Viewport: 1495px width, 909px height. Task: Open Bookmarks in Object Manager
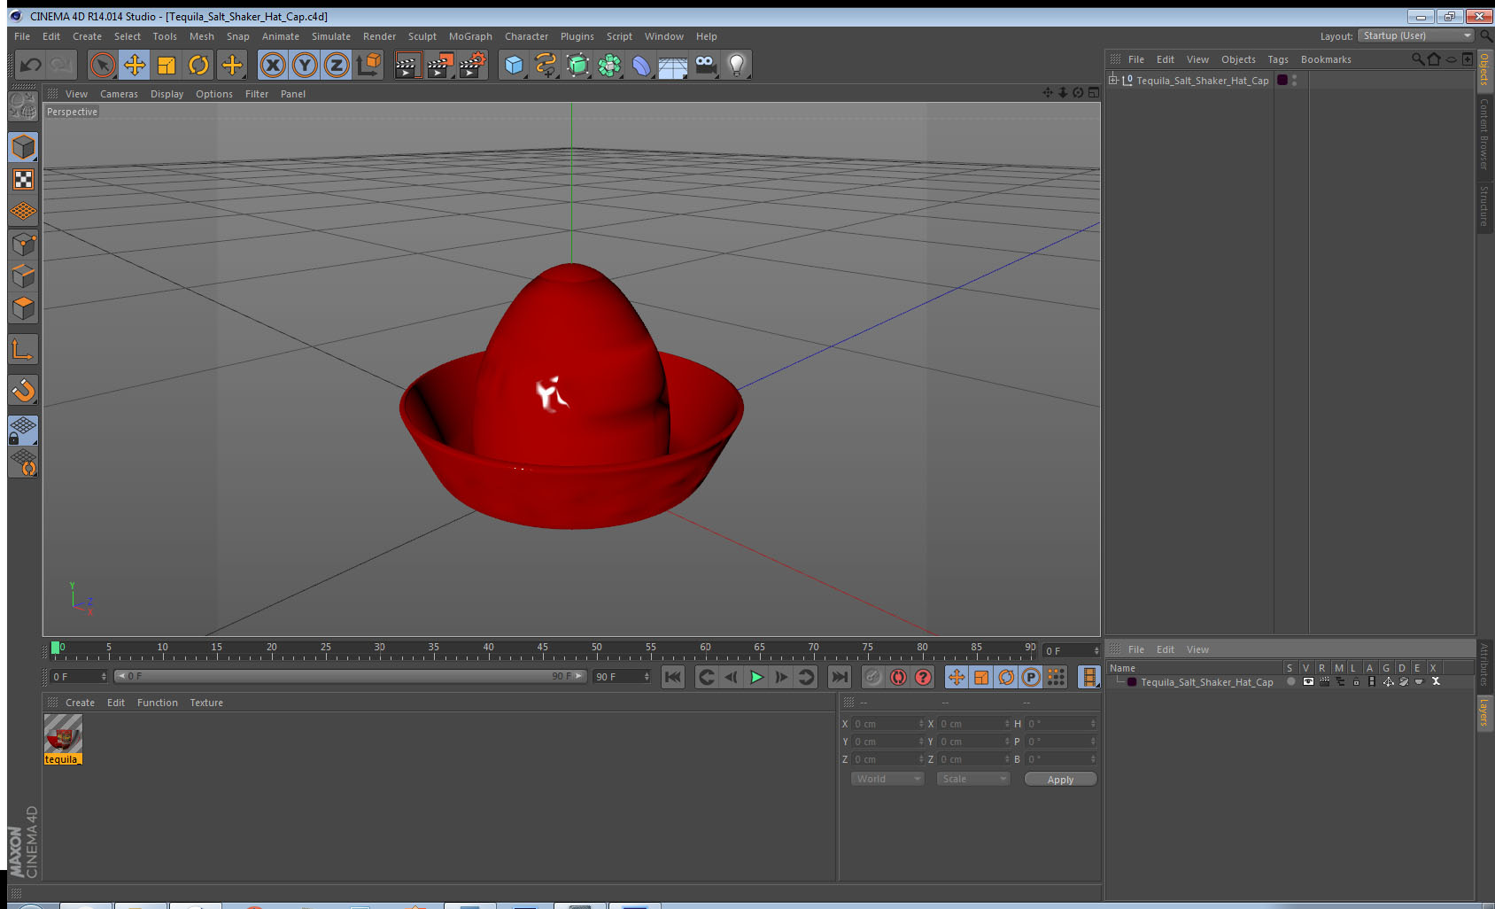[1326, 59]
